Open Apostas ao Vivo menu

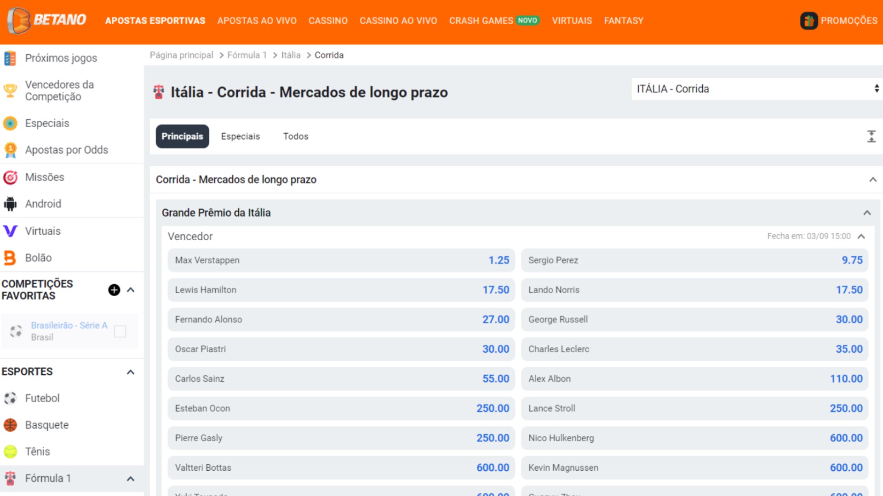(257, 21)
